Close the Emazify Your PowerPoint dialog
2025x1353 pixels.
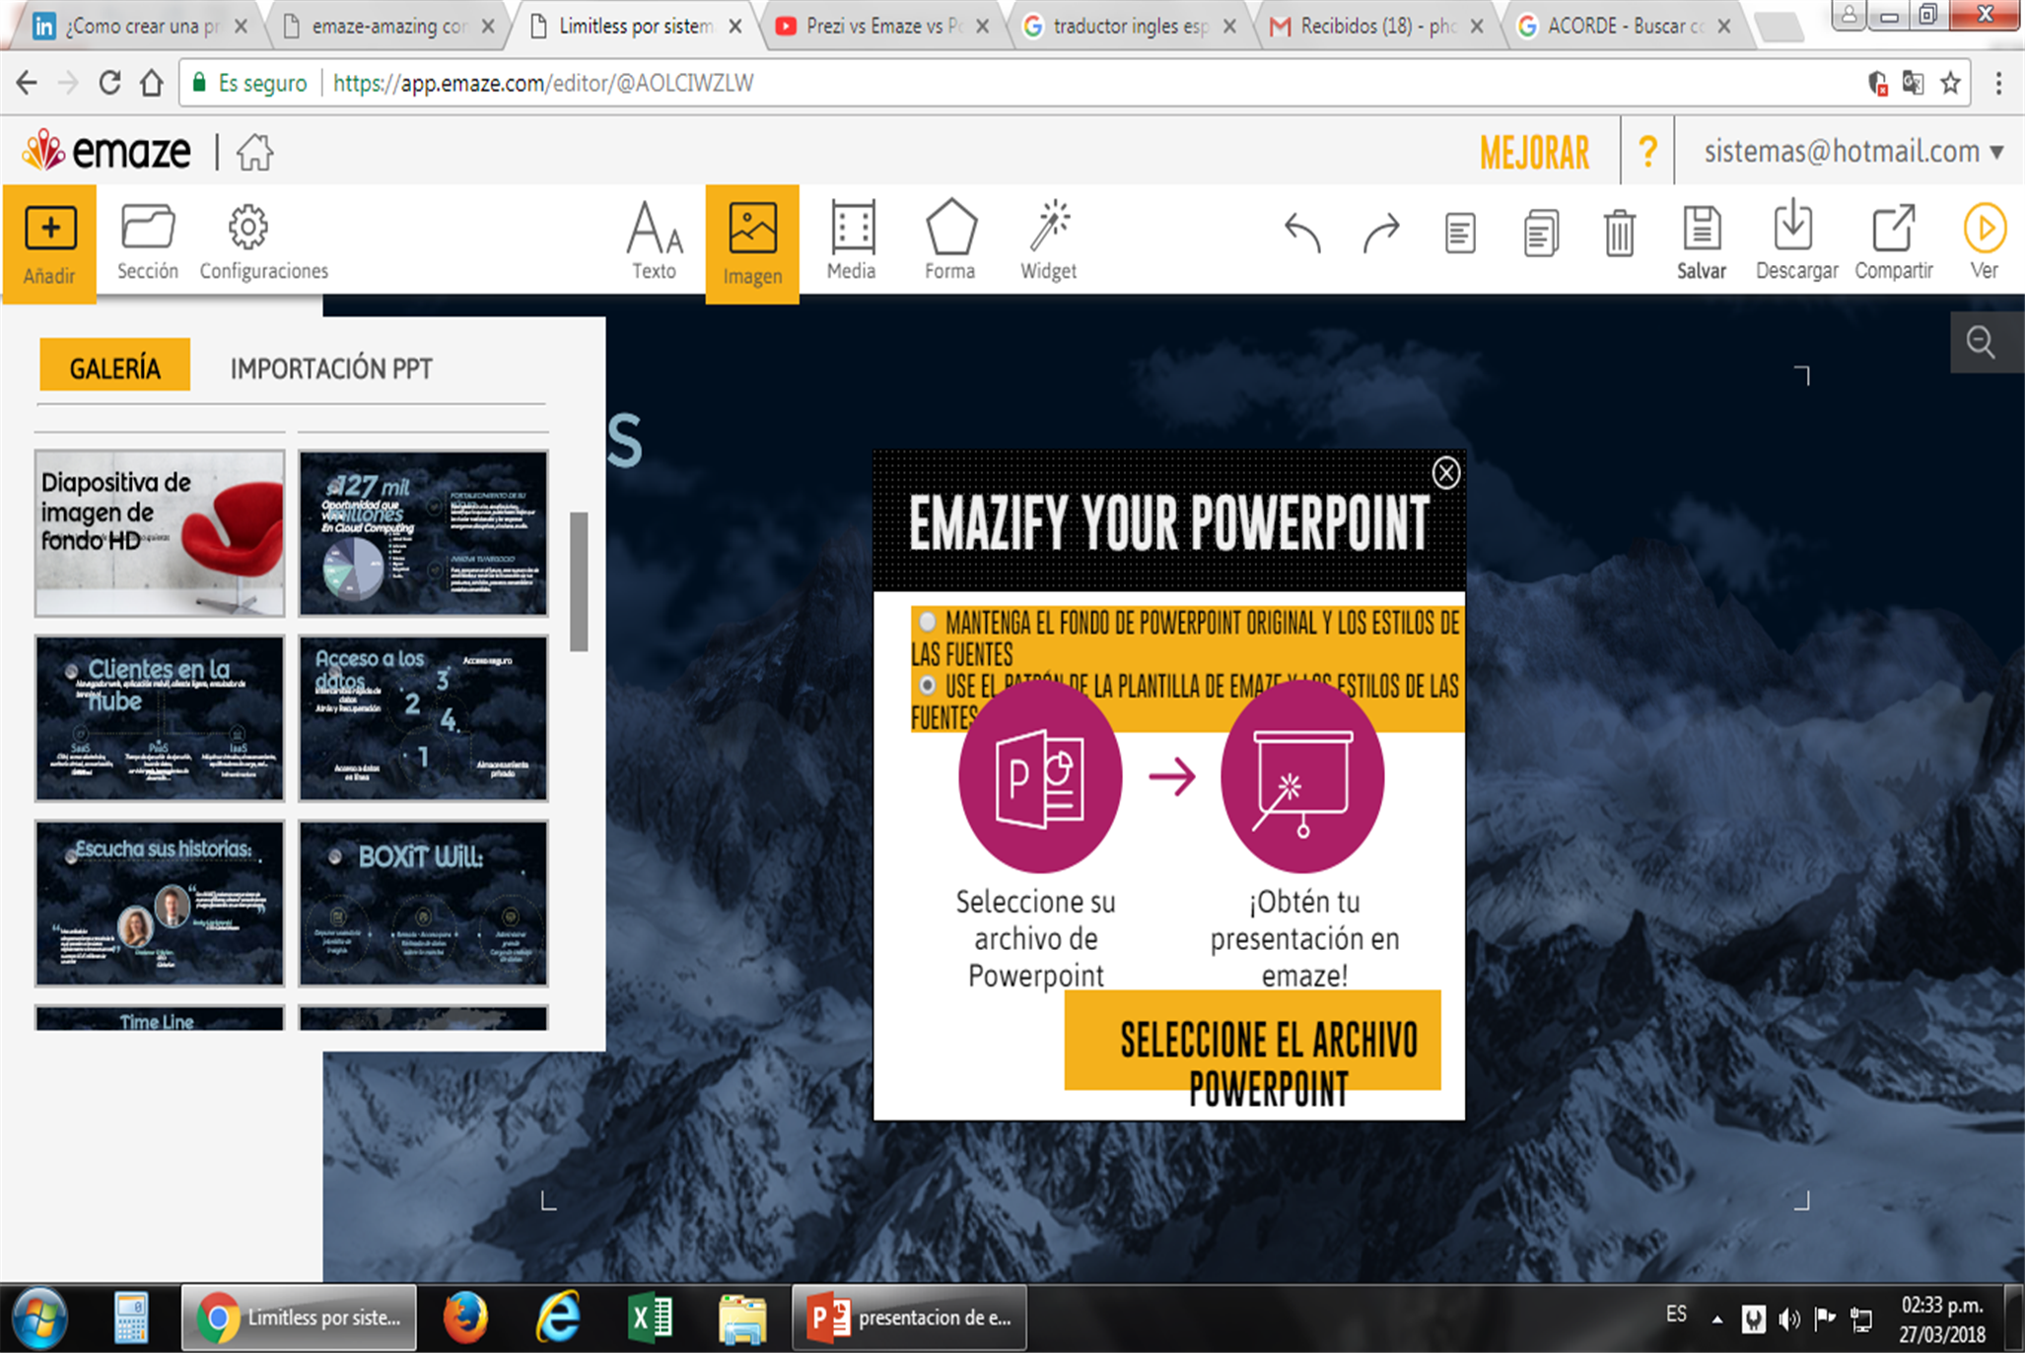point(1445,473)
